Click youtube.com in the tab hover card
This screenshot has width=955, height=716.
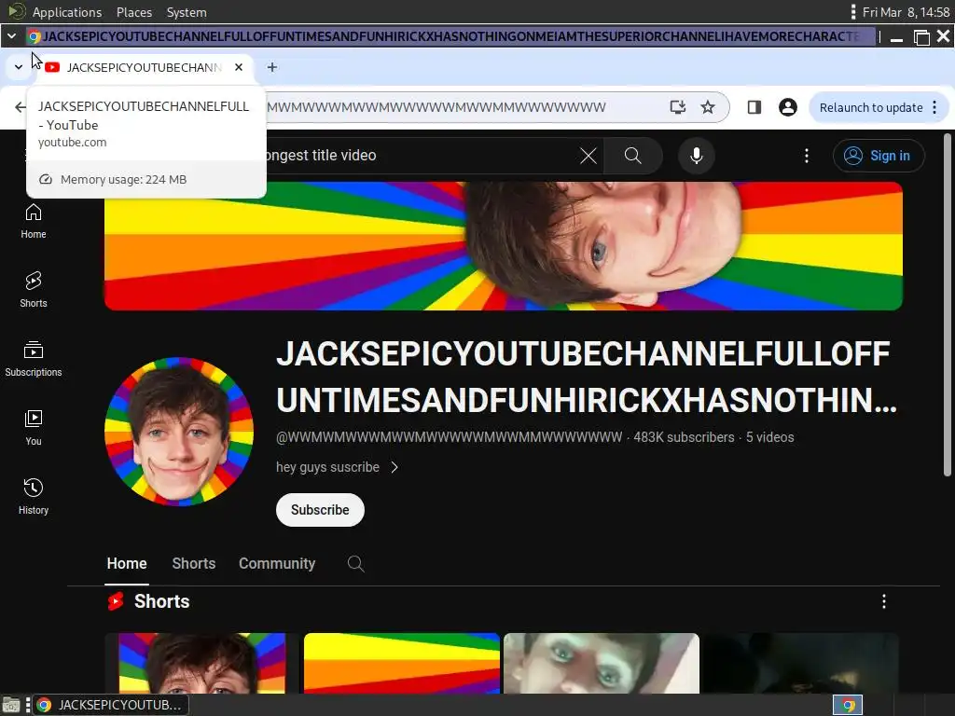pyautogui.click(x=73, y=143)
